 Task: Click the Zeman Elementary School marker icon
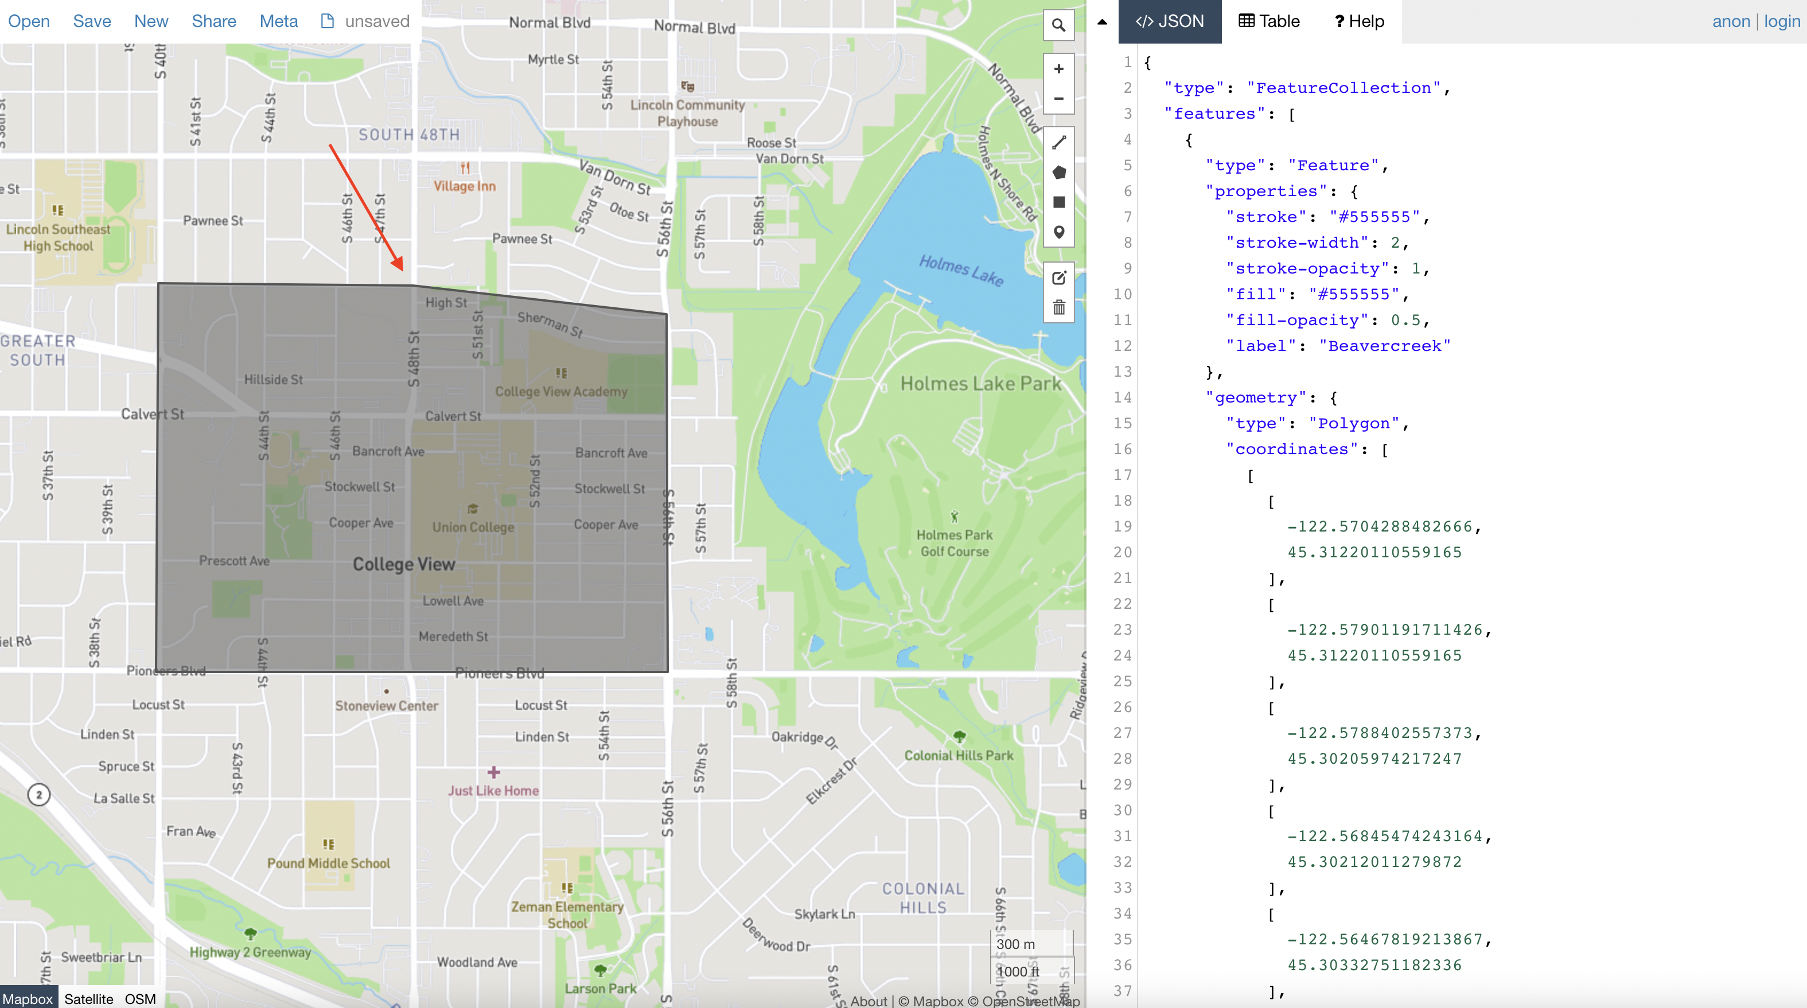tap(567, 888)
